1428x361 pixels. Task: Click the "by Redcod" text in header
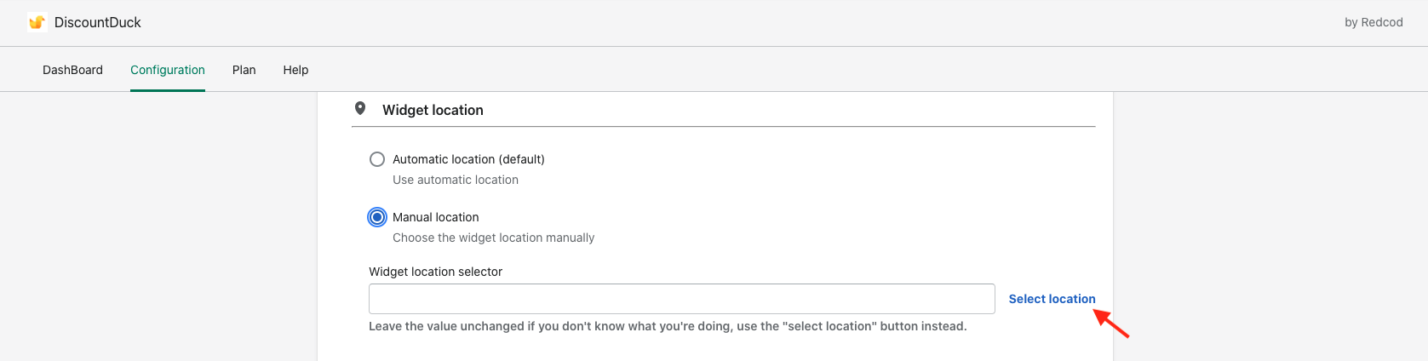point(1374,22)
